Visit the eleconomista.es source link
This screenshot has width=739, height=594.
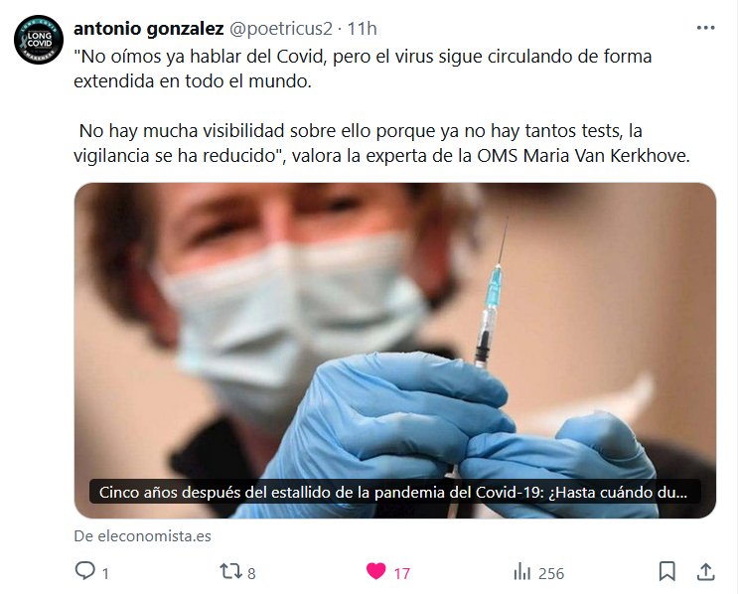click(142, 536)
